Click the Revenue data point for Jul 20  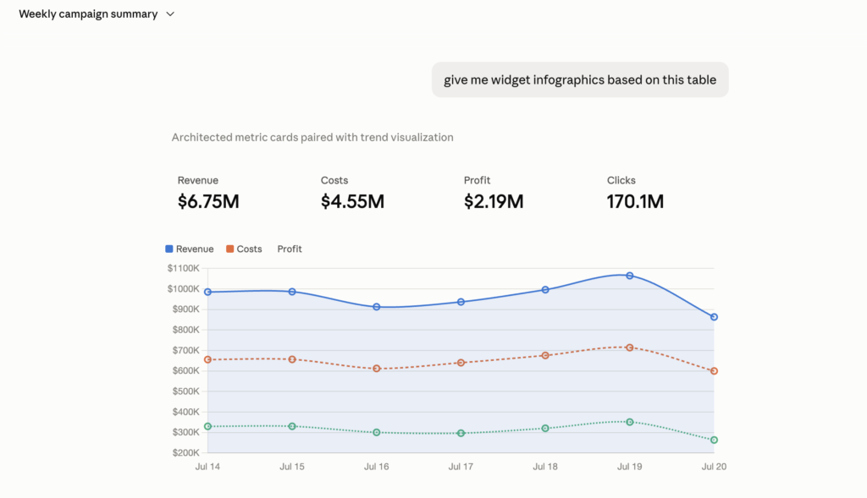click(714, 317)
